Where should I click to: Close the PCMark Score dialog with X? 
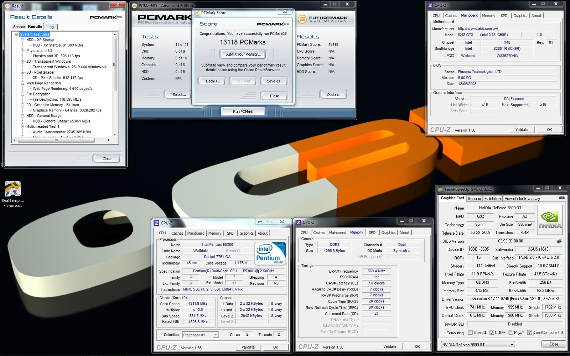[285, 12]
